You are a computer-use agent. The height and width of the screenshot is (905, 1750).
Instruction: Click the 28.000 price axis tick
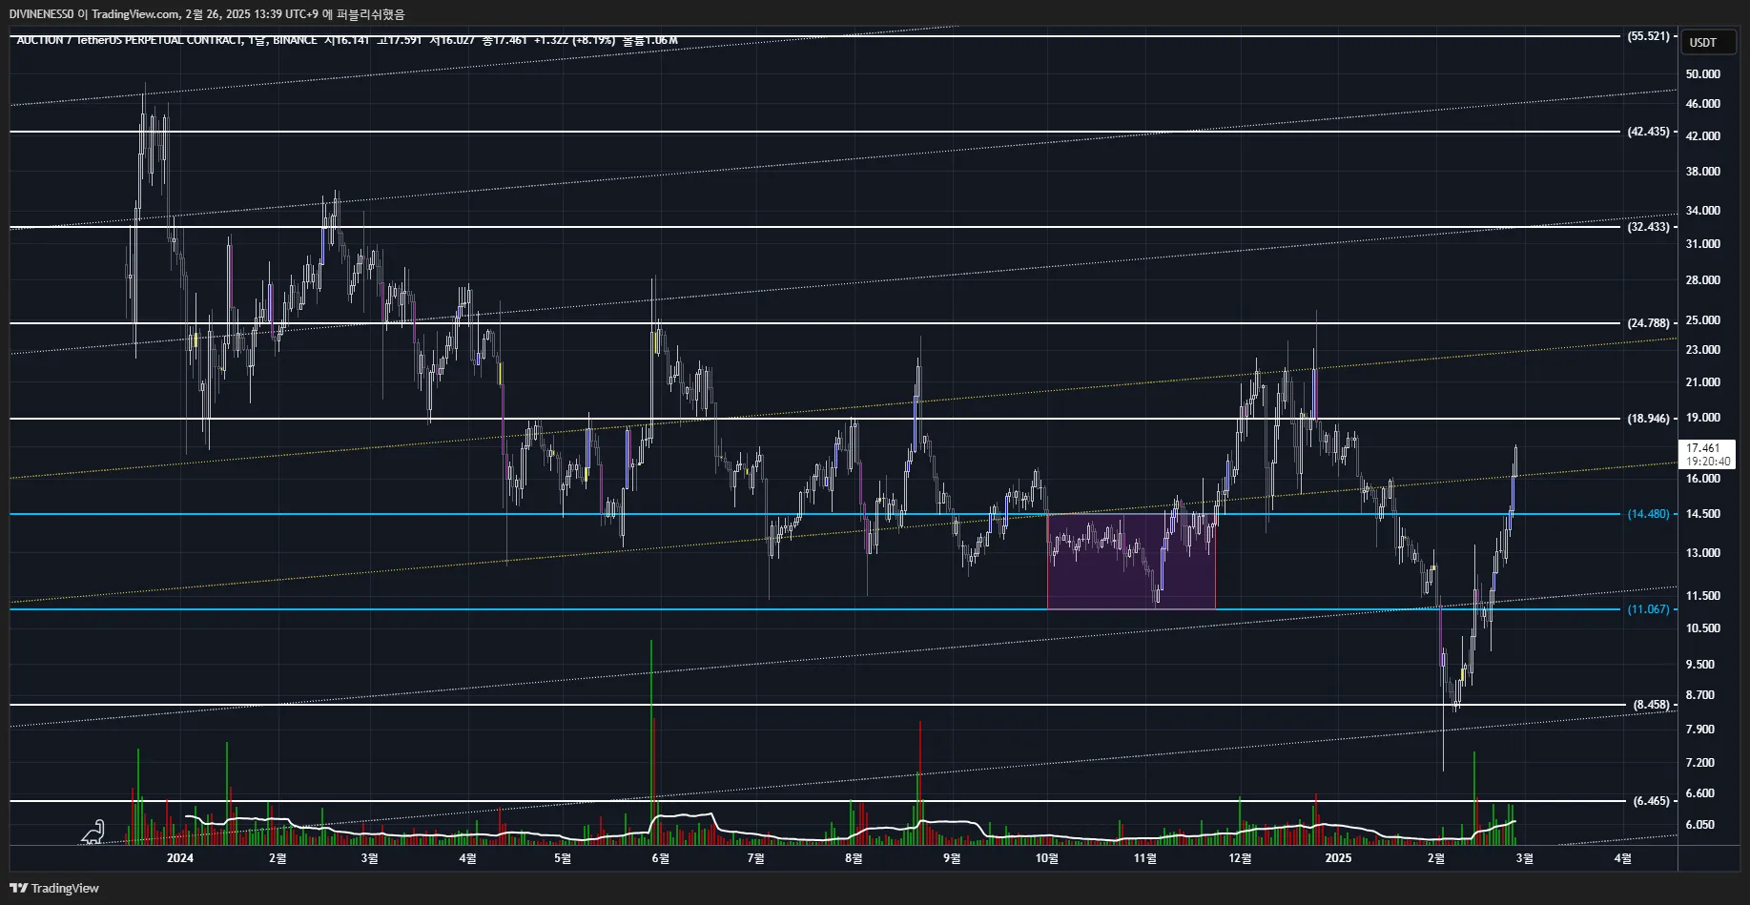coord(1702,280)
